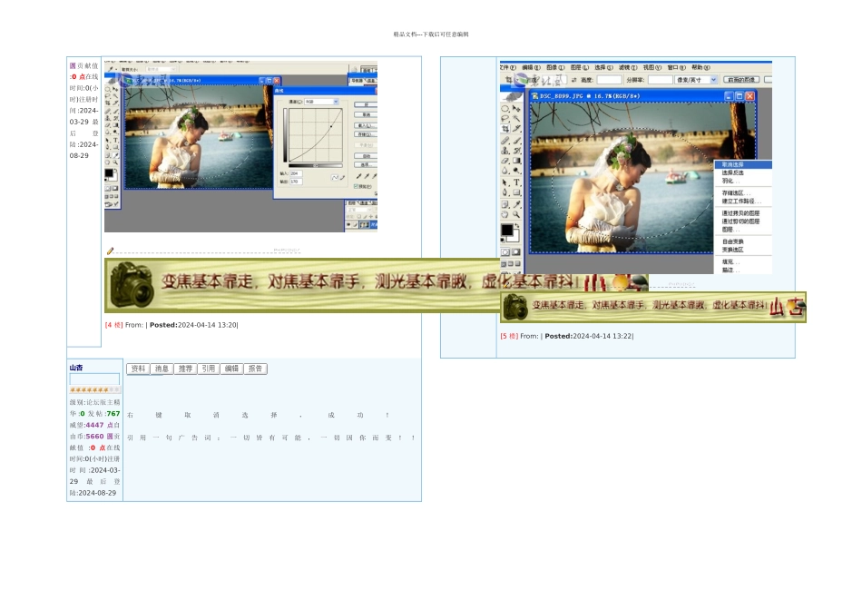Click 分辨率 resolution input field in options bar
Image resolution: width=862 pixels, height=610 pixels.
coord(661,80)
